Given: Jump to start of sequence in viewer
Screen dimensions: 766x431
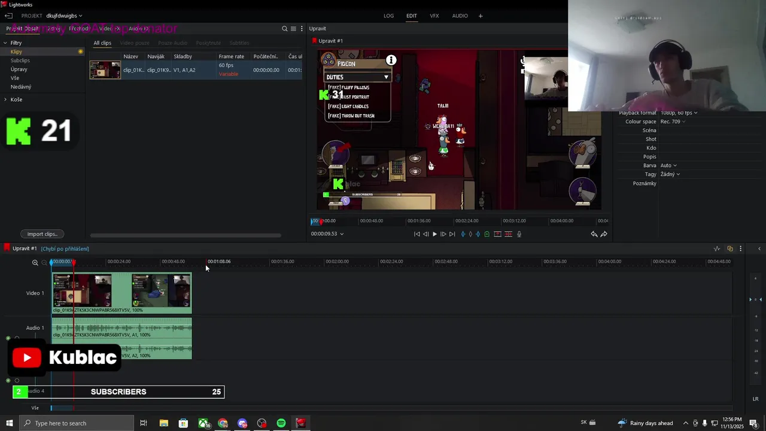Looking at the screenshot, I should tap(417, 234).
